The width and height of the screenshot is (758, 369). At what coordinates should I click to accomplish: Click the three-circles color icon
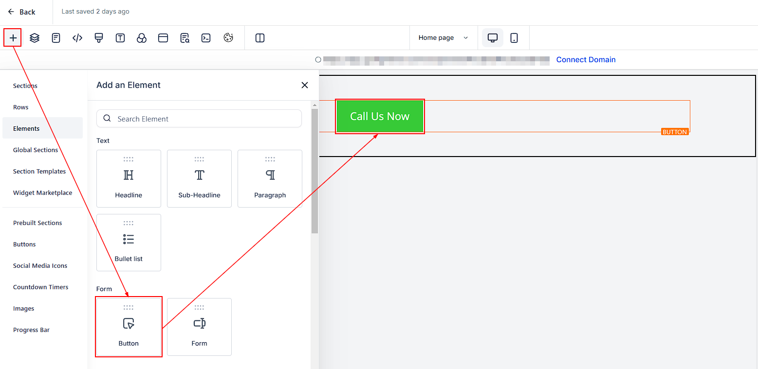point(142,38)
